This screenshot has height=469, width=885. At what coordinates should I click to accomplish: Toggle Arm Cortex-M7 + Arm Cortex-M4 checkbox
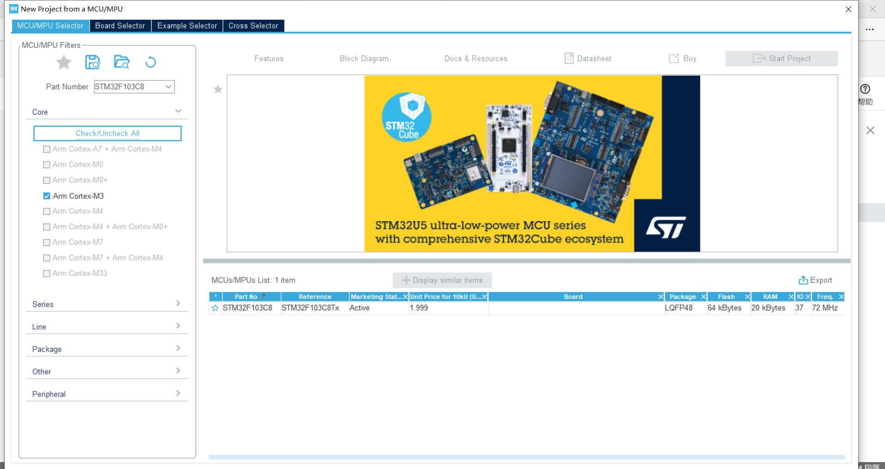(x=47, y=258)
